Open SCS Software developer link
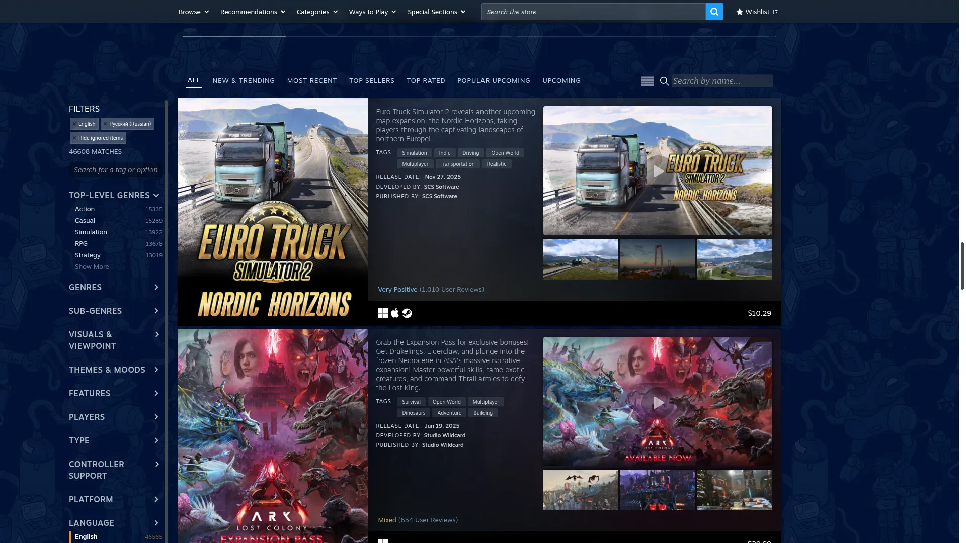 pyautogui.click(x=441, y=187)
